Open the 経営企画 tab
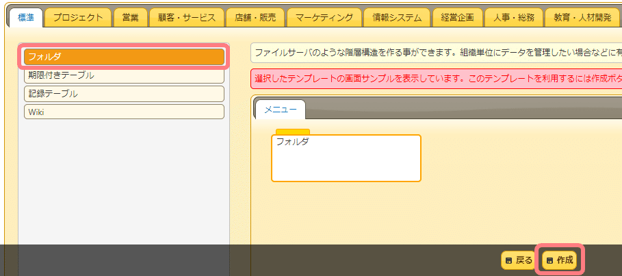The image size is (622, 276). [x=458, y=18]
